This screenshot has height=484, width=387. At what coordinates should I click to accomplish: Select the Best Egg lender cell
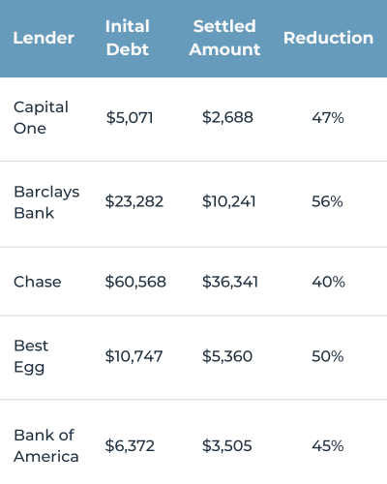click(31, 356)
